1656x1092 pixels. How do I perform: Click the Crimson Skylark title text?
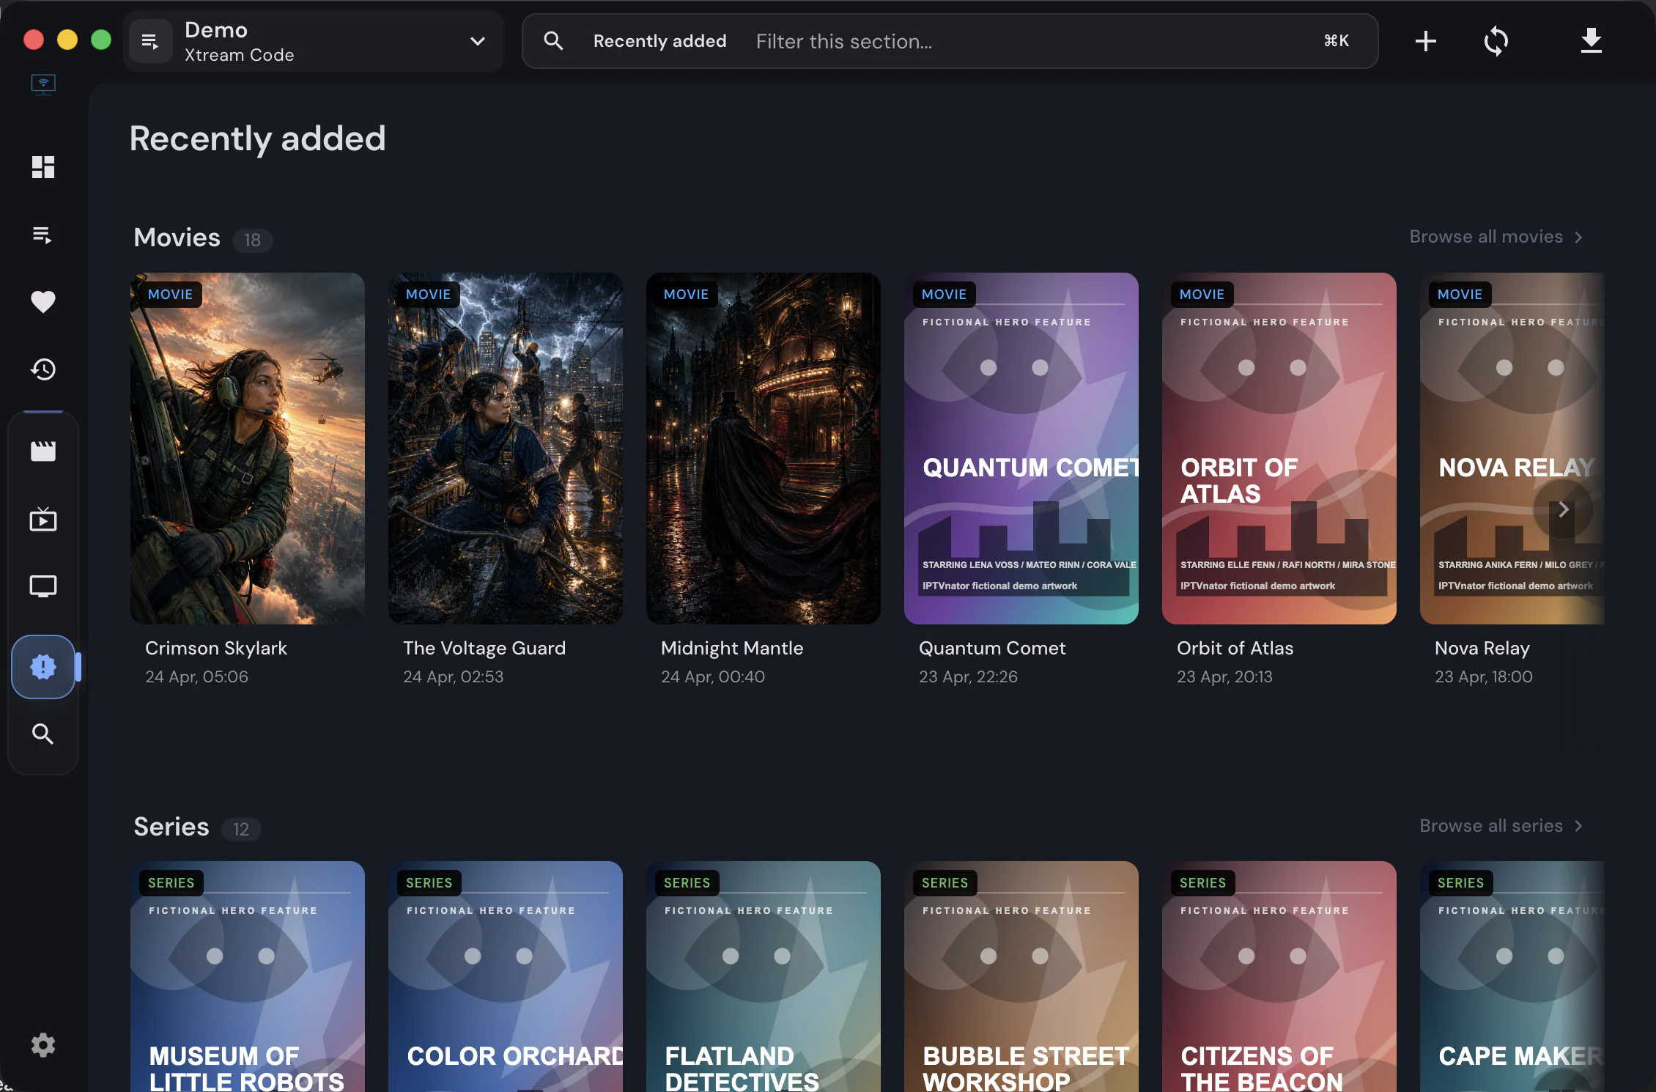pos(216,648)
